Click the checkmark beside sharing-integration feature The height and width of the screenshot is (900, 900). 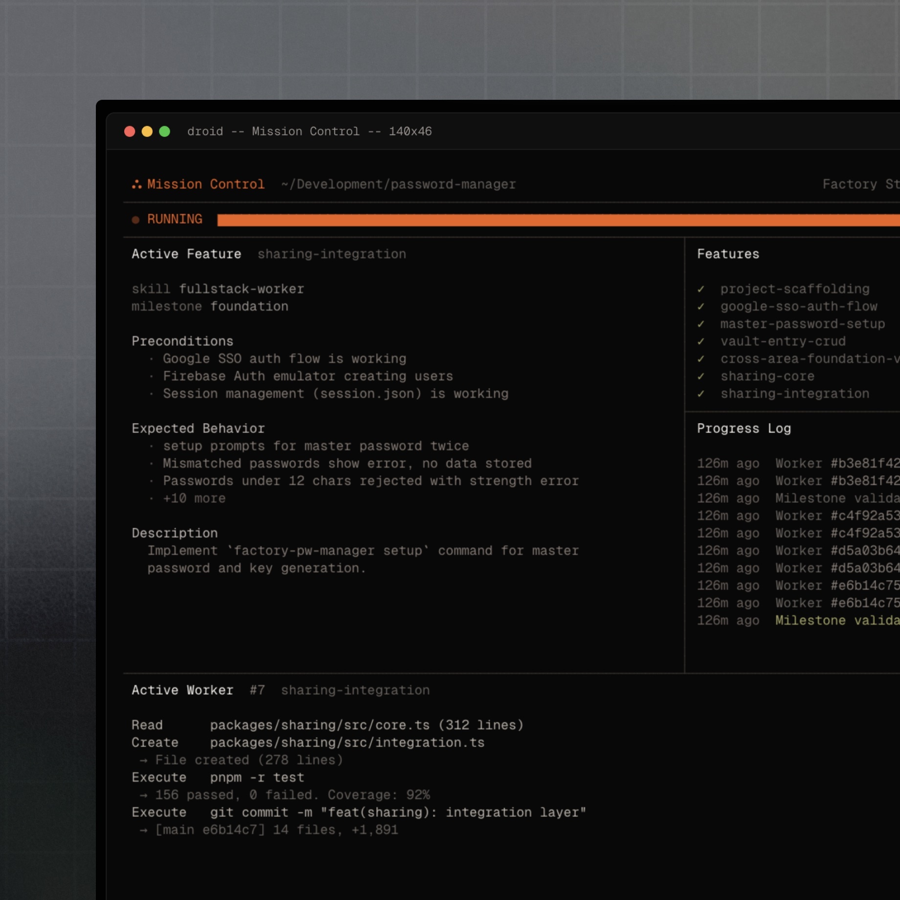(x=701, y=394)
